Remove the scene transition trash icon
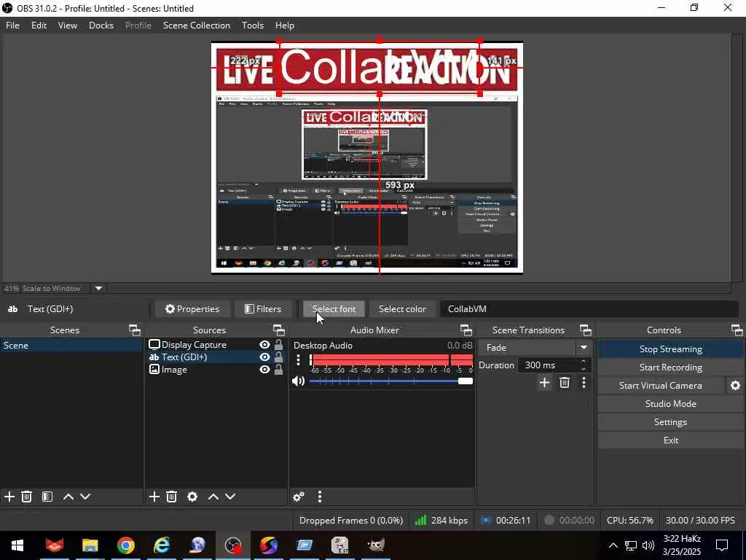Viewport: 746px width, 560px height. [565, 382]
